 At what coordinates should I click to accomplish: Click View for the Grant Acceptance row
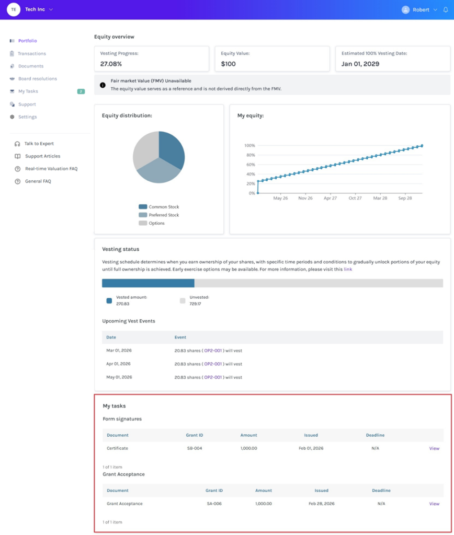pos(434,504)
